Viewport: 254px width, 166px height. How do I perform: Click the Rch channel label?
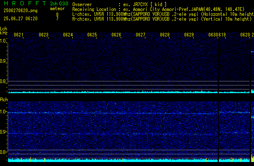(4, 100)
